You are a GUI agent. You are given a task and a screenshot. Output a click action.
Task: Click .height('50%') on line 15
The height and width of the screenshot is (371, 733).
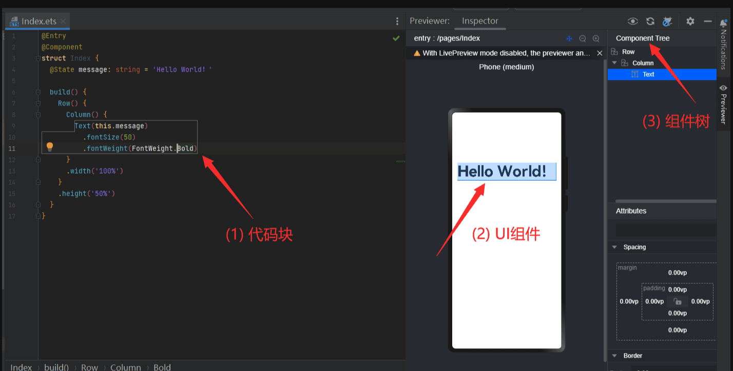(87, 194)
